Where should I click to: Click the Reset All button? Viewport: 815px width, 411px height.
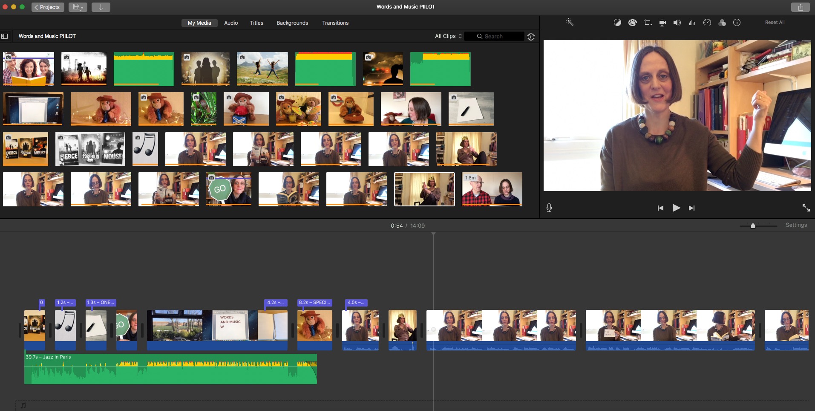pyautogui.click(x=775, y=23)
